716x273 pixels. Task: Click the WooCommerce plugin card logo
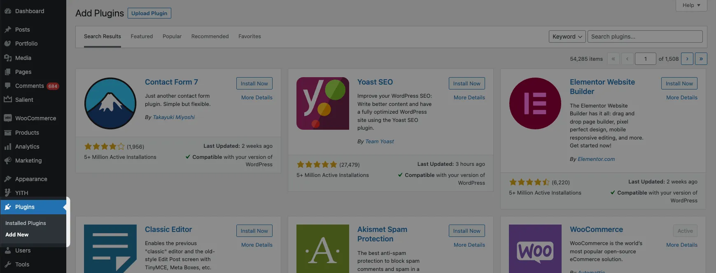535,249
